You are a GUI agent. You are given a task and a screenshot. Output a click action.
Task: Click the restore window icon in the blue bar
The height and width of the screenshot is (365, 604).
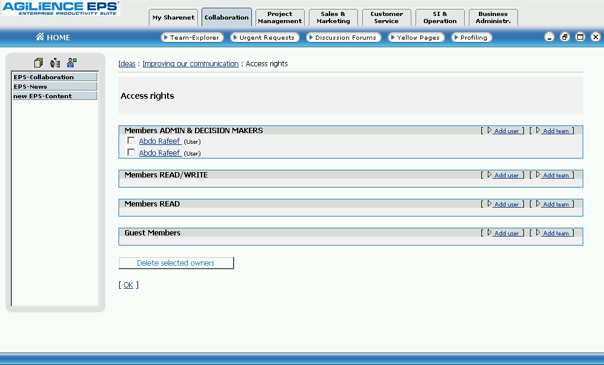[x=565, y=37]
